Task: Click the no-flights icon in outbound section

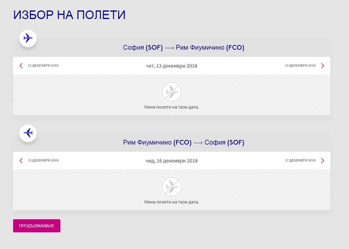Action: point(171,92)
